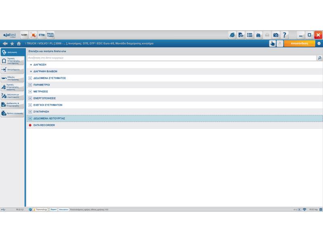
Task: Navigate back with the left arrow
Action: coord(5,44)
